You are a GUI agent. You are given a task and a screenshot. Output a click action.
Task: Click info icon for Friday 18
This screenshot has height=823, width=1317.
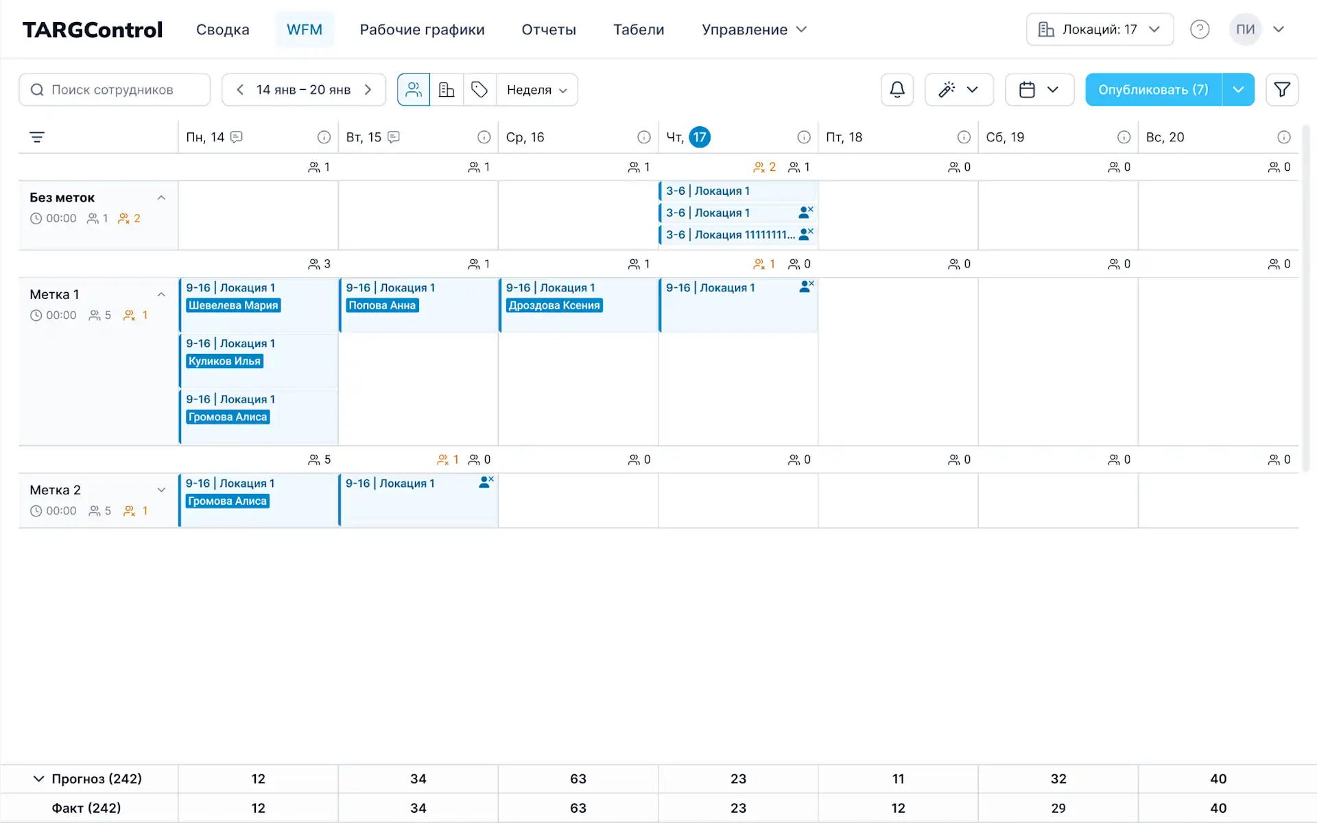pos(963,137)
